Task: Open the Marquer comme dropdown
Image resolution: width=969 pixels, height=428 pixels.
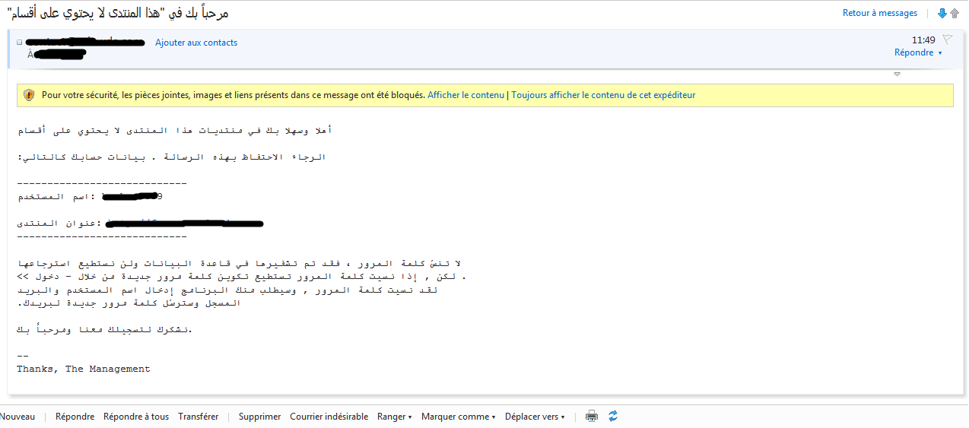Action: pos(458,417)
